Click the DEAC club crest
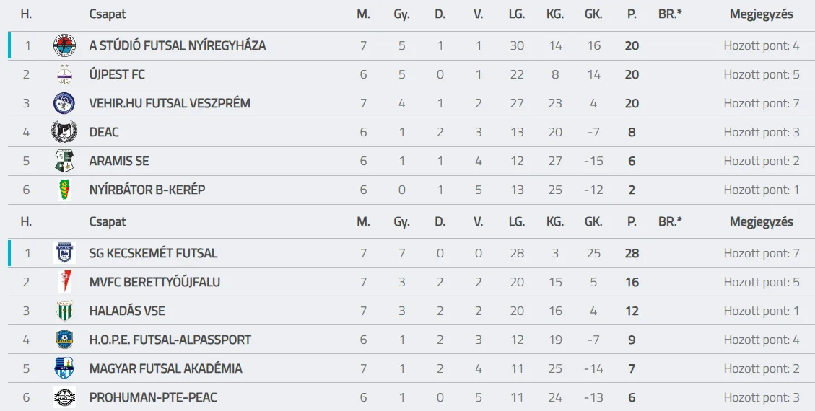Image resolution: width=815 pixels, height=411 pixels. tap(64, 133)
